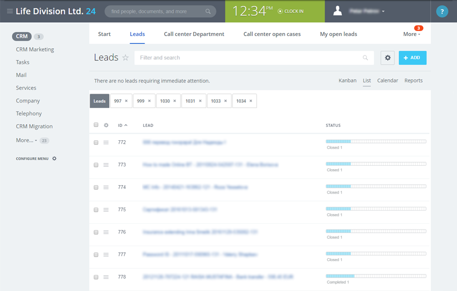This screenshot has height=291, width=457.
Task: Expand sidebar More... menu items
Action: tap(26, 140)
